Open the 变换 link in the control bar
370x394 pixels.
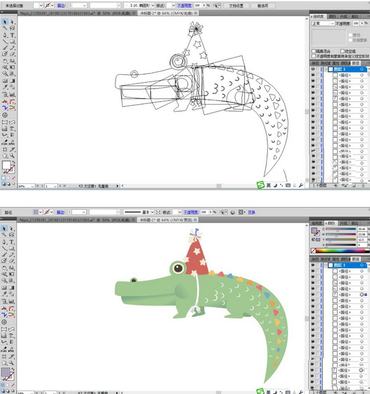point(251,213)
